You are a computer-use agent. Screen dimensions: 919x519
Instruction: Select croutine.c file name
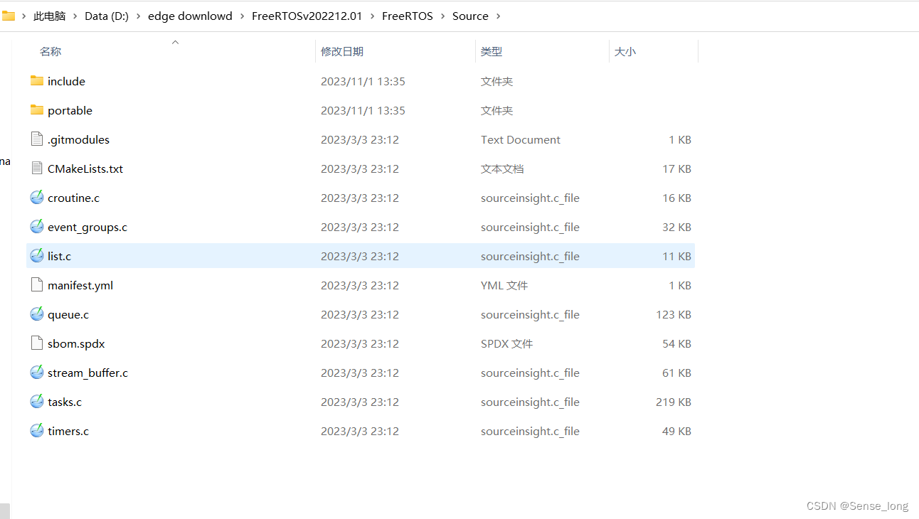click(73, 198)
